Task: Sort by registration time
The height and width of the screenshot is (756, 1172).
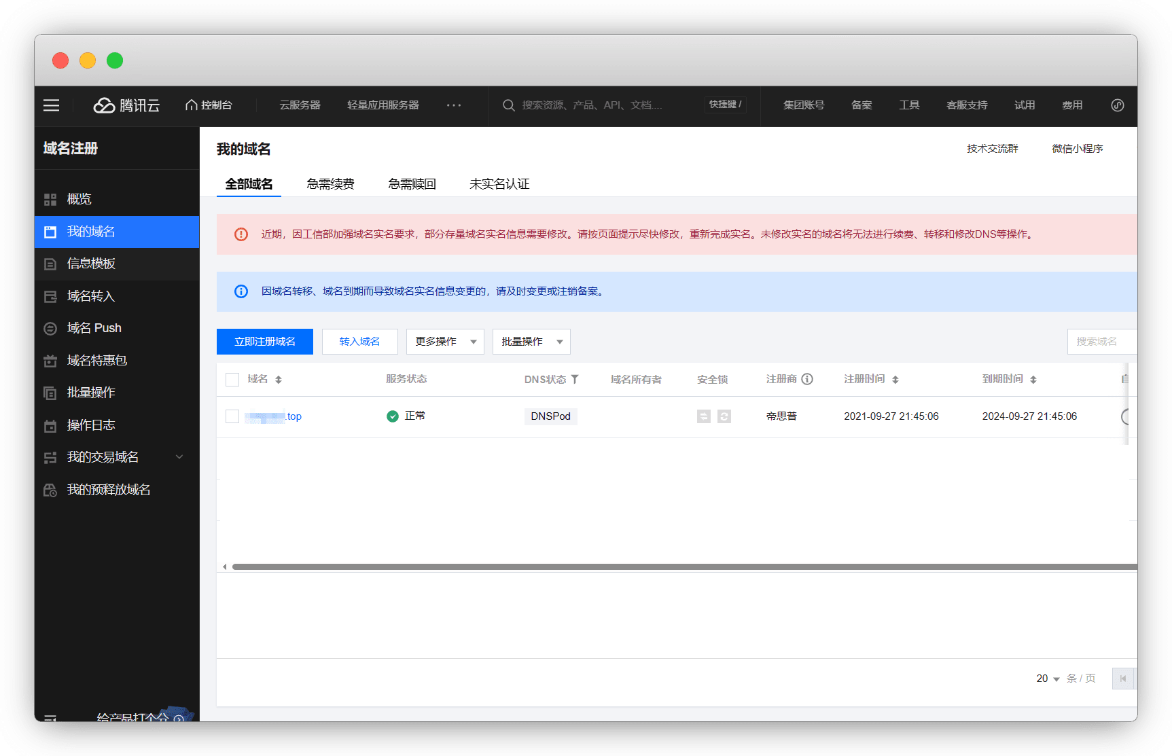Action: (895, 380)
